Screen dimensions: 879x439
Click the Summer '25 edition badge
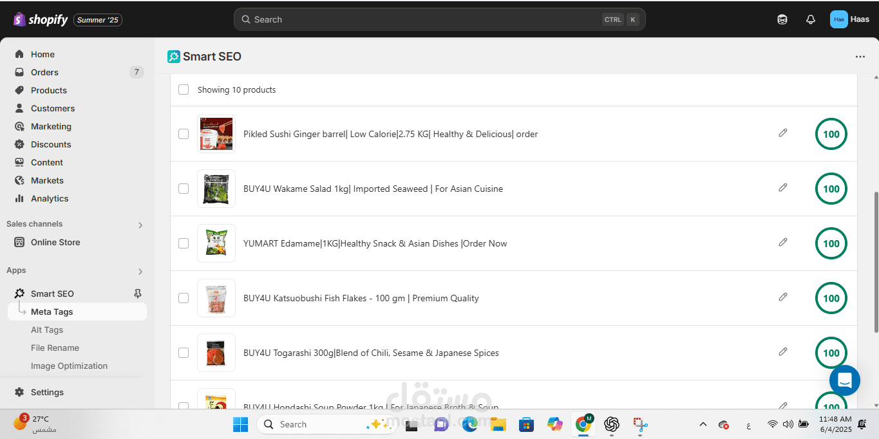point(98,20)
